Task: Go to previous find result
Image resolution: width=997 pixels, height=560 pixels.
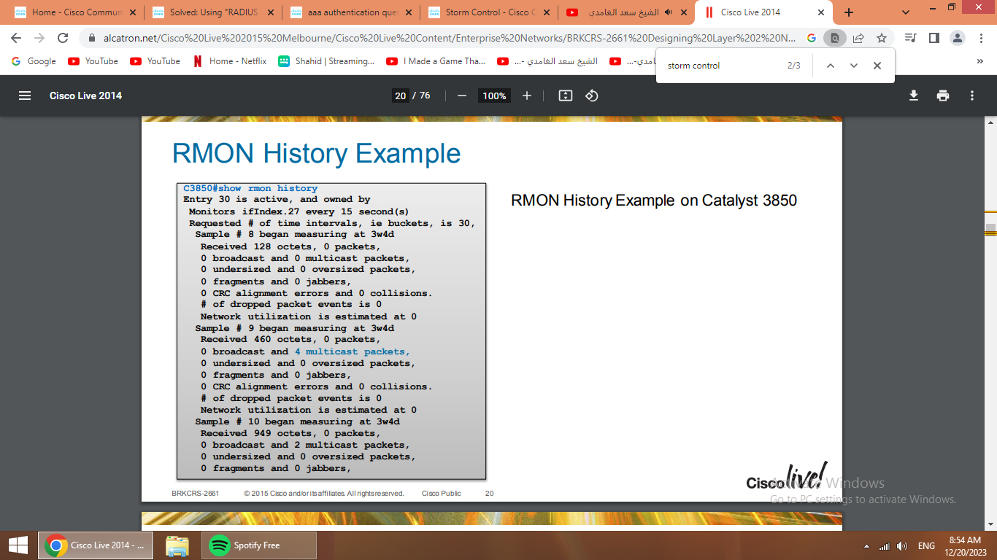Action: pyautogui.click(x=830, y=66)
